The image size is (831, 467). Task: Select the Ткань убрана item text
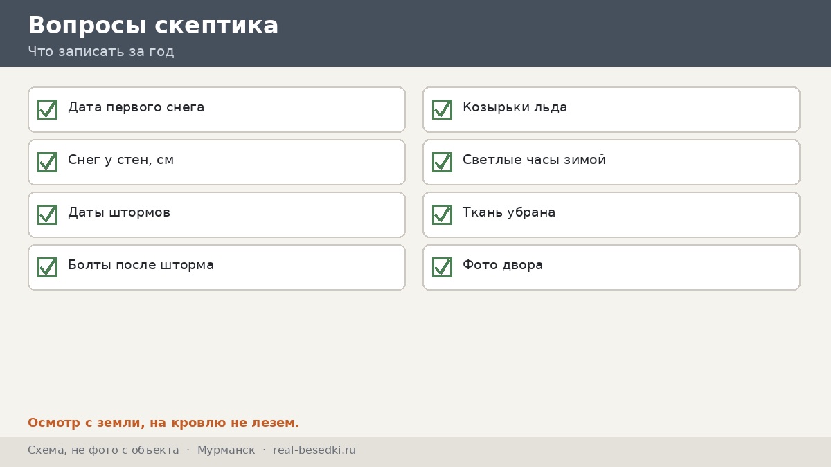tap(509, 213)
